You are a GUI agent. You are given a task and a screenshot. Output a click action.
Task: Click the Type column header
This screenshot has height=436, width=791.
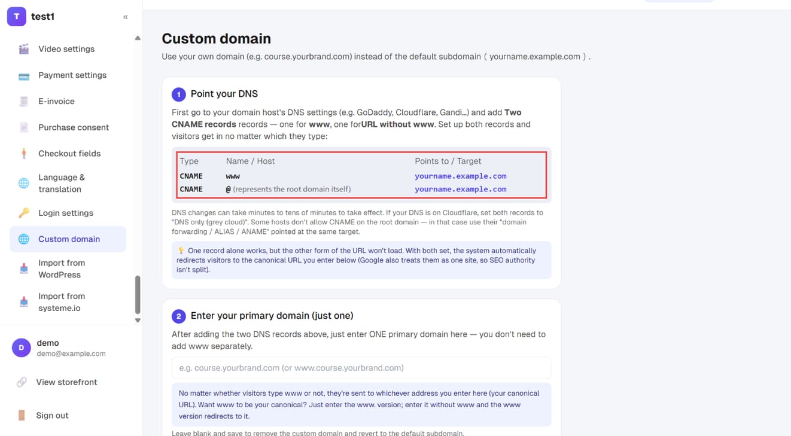[189, 161]
